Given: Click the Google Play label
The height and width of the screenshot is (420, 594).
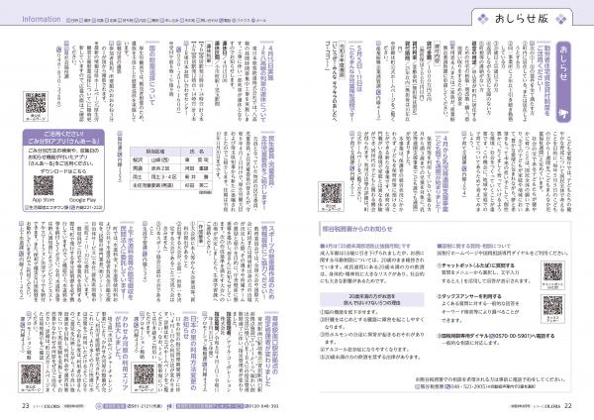Looking at the screenshot, I should 82,200.
